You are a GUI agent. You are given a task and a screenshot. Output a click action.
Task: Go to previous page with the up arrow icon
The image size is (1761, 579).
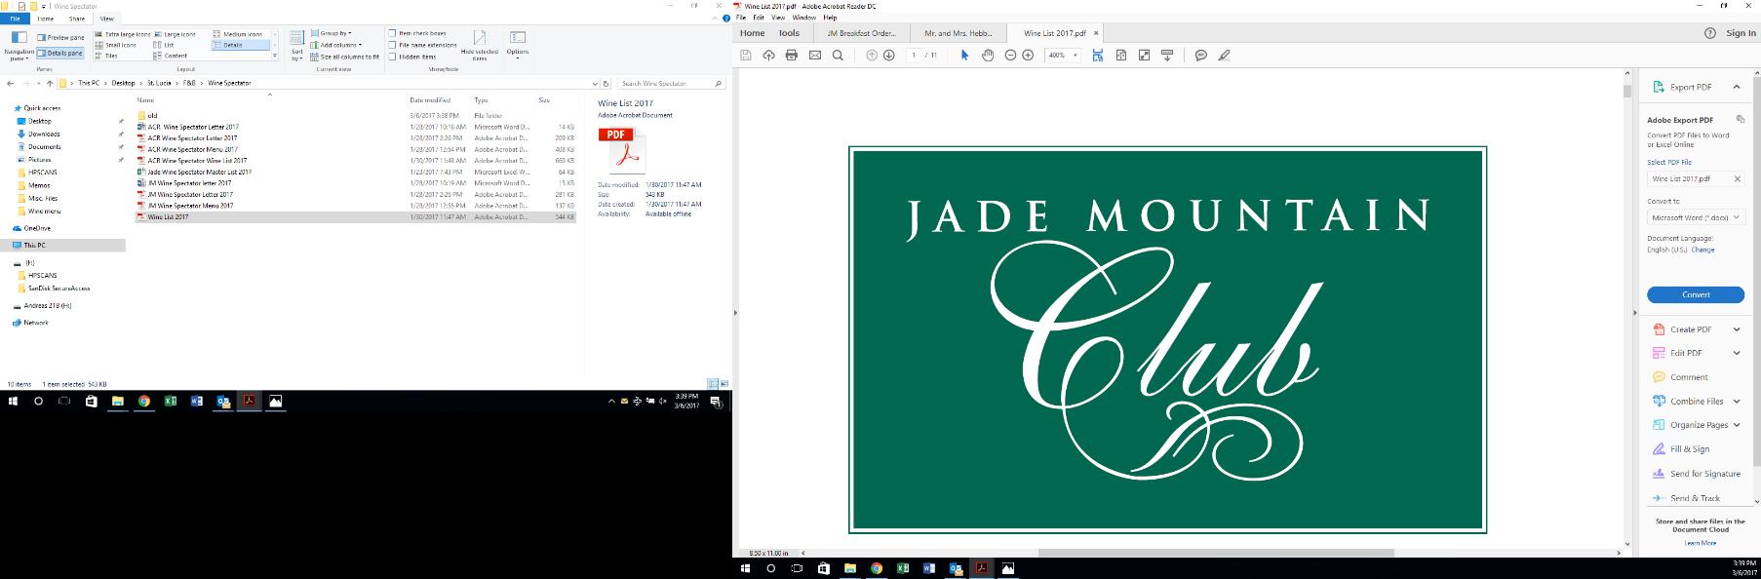872,56
